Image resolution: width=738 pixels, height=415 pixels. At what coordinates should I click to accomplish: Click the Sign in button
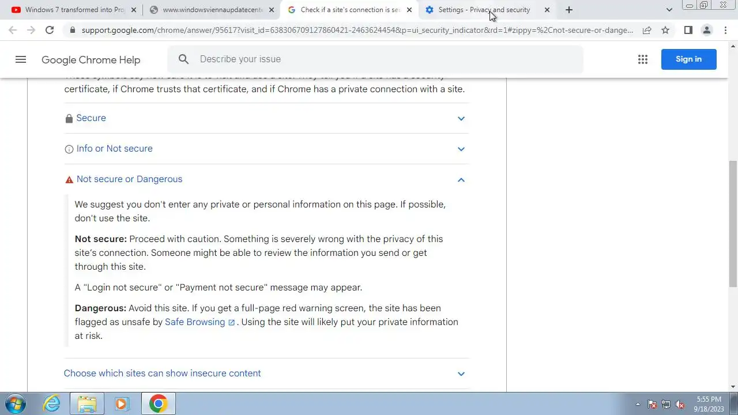688,59
